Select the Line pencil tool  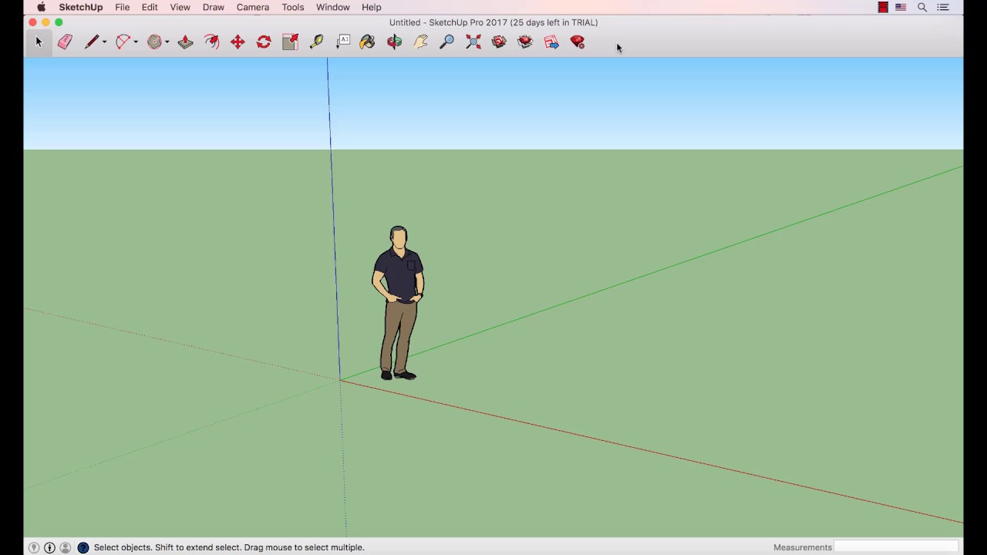point(91,42)
